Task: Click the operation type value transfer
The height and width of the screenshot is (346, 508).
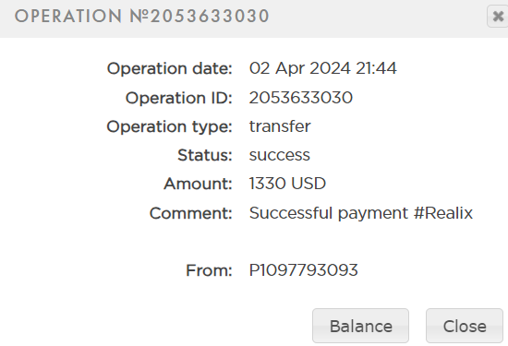Action: pyautogui.click(x=280, y=125)
